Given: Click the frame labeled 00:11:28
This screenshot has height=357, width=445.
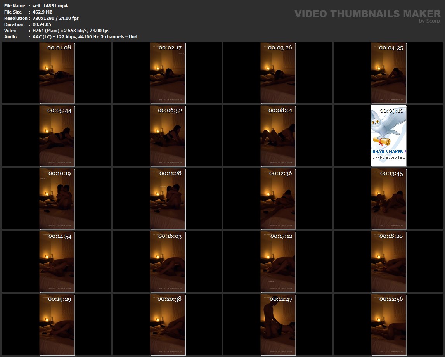Looking at the screenshot, I should click(x=168, y=199).
